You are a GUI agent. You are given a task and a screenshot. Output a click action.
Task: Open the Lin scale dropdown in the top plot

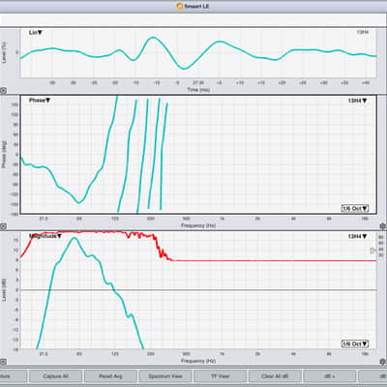tap(36, 33)
